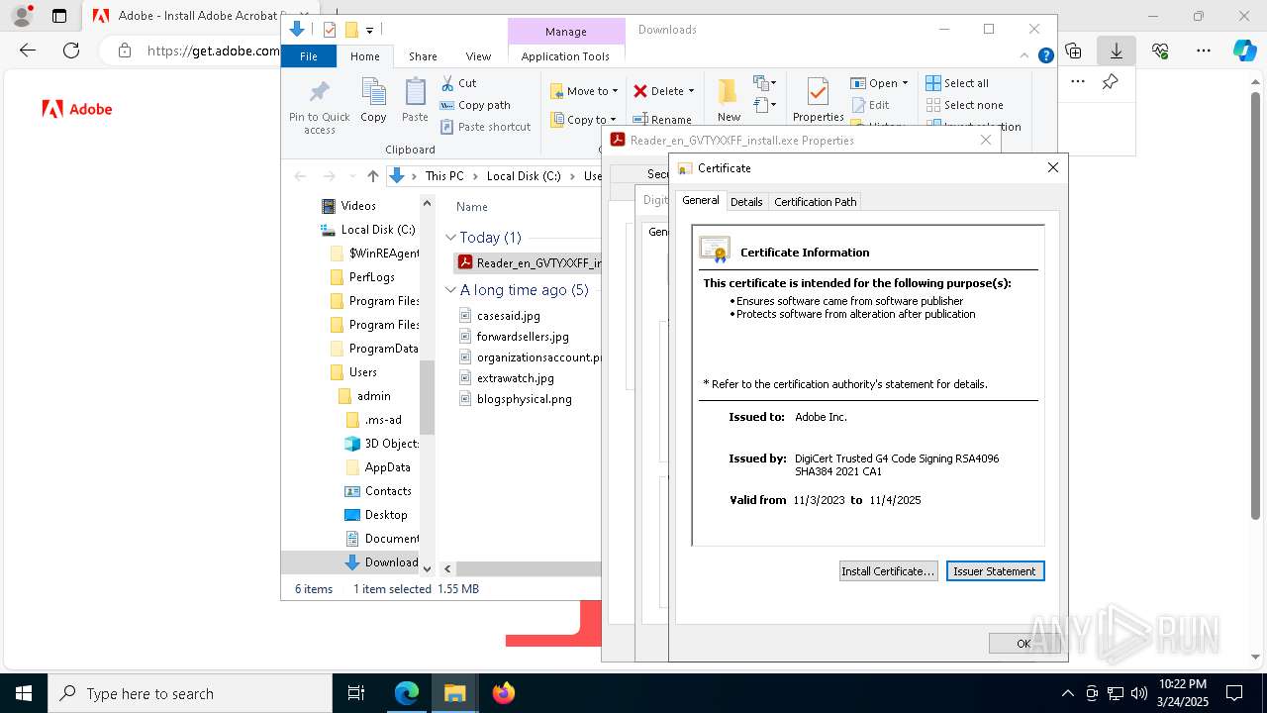Click file list horizontal scroll left arrow
The height and width of the screenshot is (713, 1267).
coord(447,568)
